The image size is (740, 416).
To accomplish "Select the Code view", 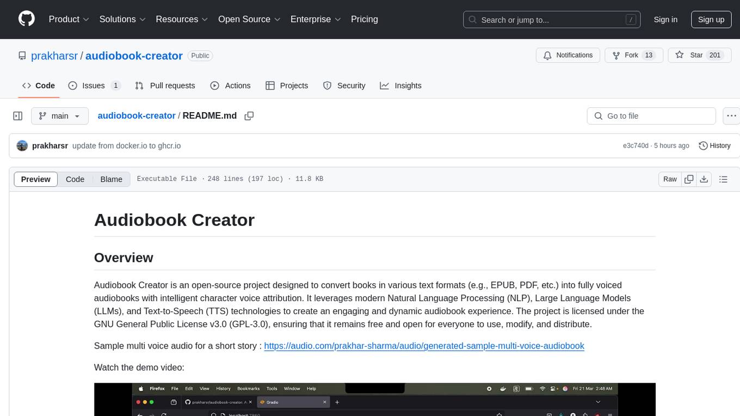I will [x=75, y=179].
